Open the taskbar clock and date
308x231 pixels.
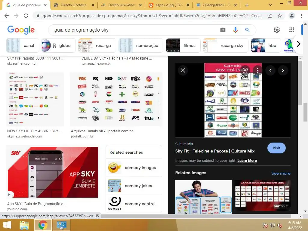(295, 225)
